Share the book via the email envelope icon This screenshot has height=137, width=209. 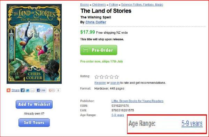click(32, 90)
